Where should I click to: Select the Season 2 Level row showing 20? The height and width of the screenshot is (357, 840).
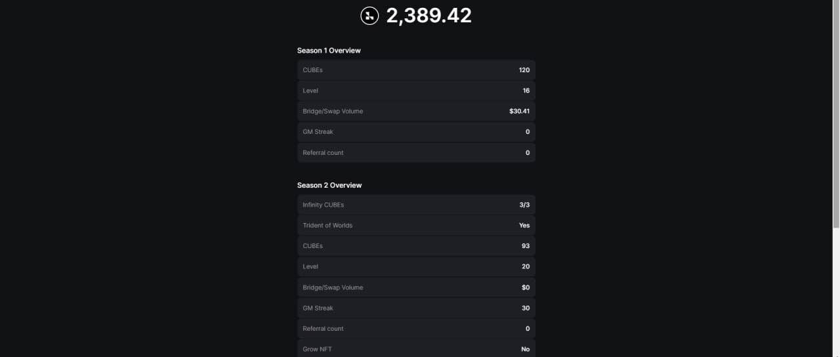[x=416, y=266]
